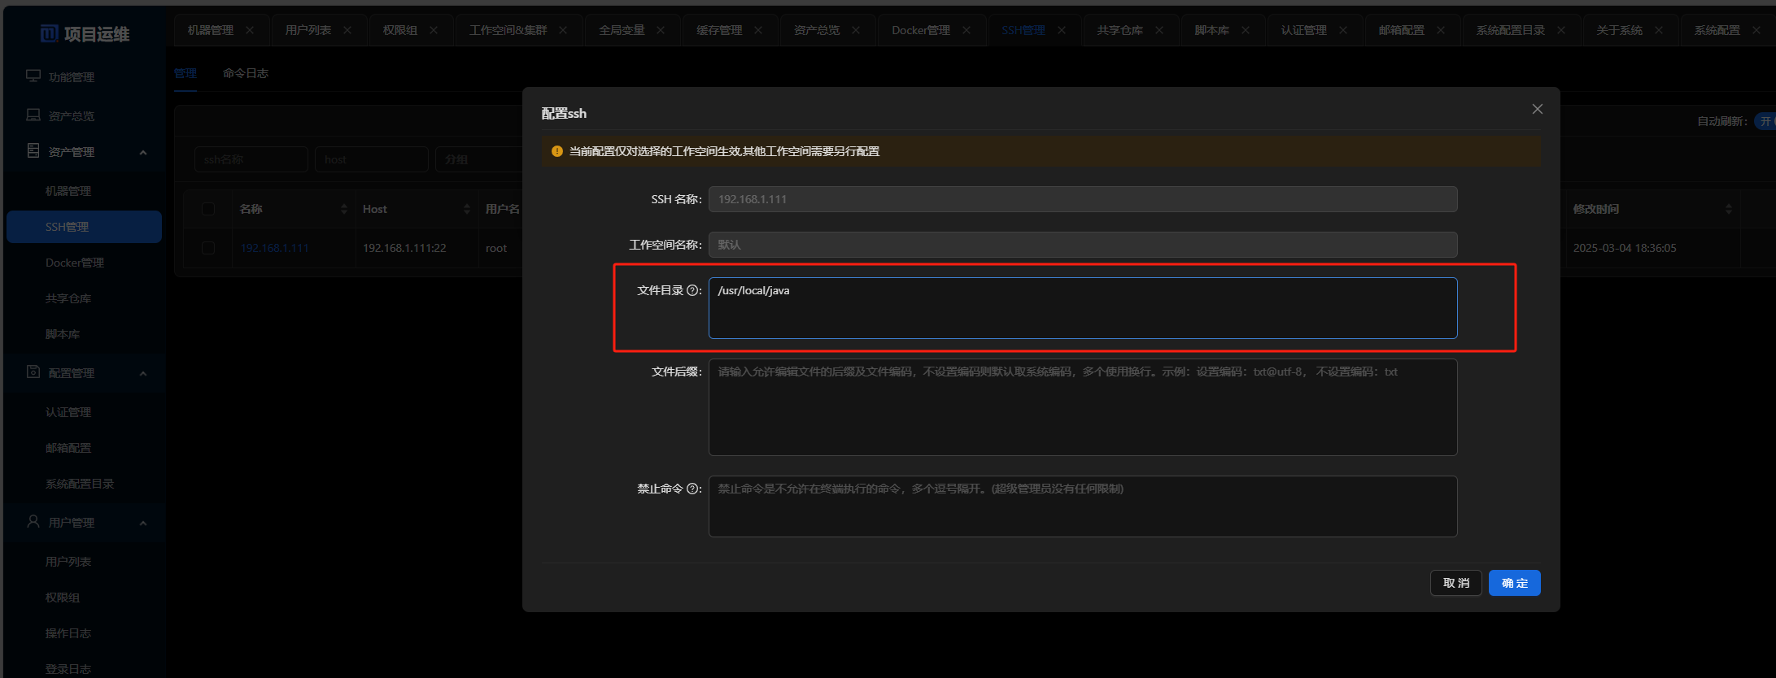Click the 确定 button to confirm
Viewport: 1776px width, 678px height.
1514,583
